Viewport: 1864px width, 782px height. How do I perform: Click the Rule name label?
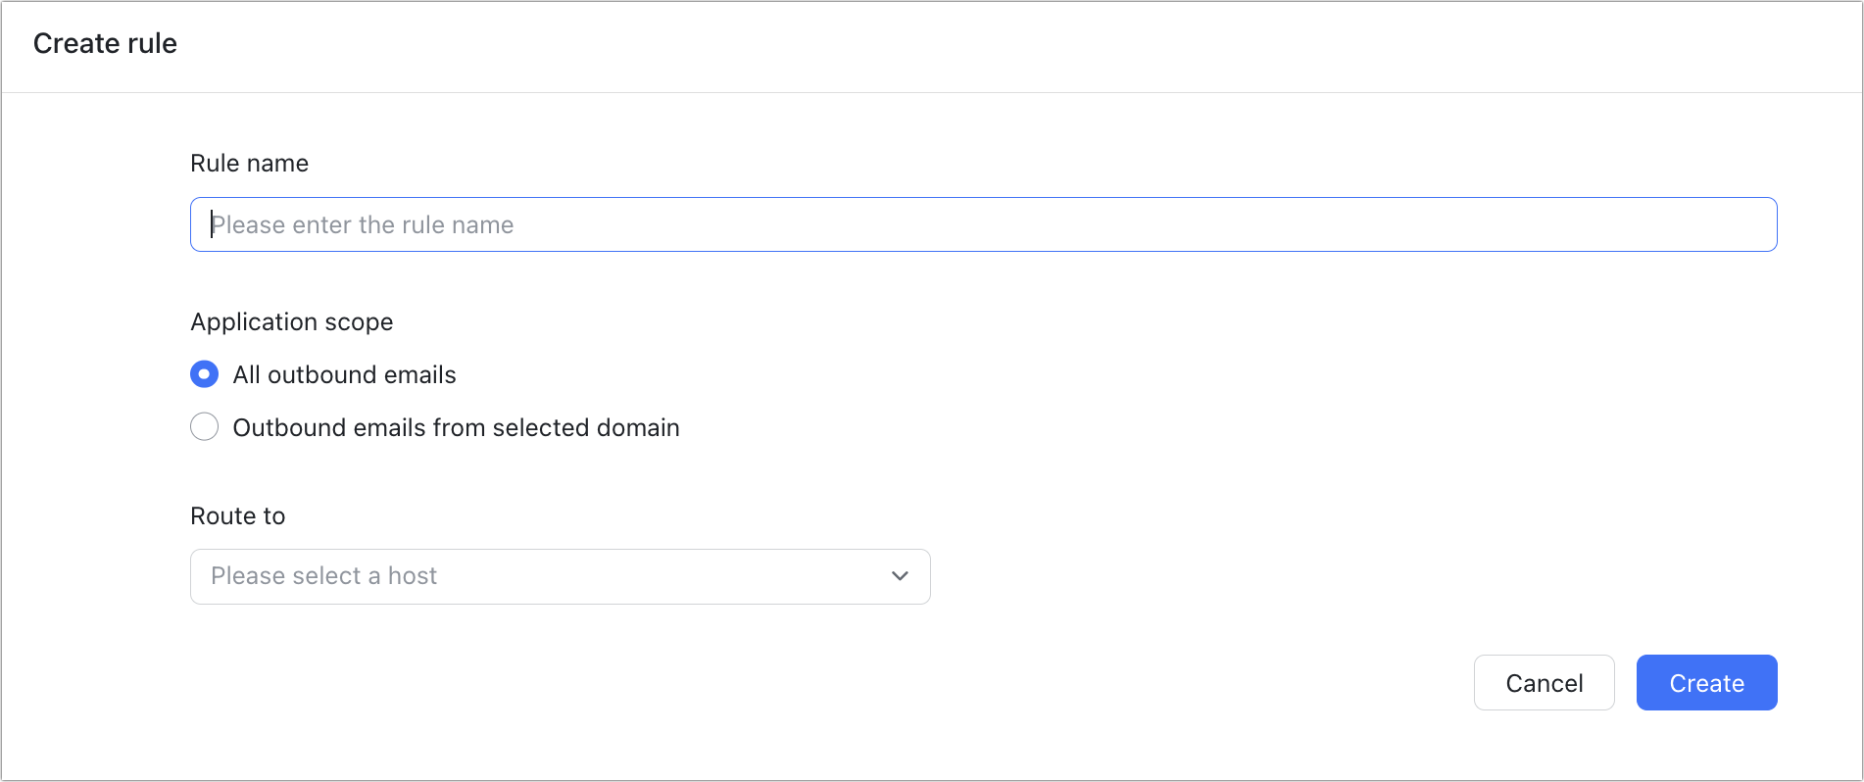[x=249, y=163]
